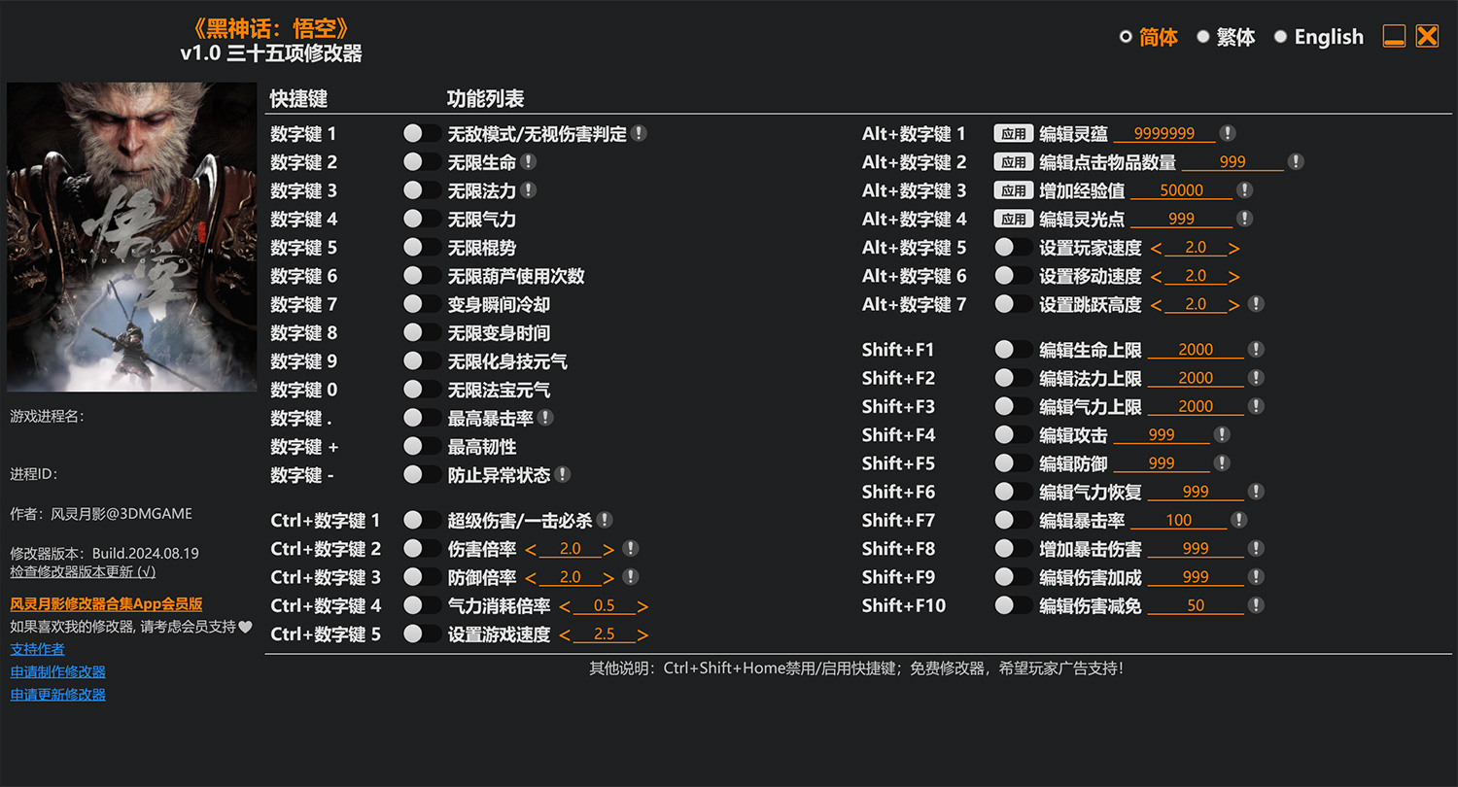This screenshot has height=787, width=1458.
Task: Open 支持作者 link
Action: tap(37, 648)
